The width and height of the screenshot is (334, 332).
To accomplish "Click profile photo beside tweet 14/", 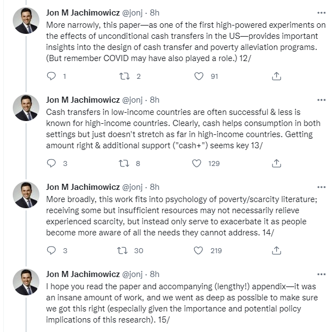I will point(26,195).
